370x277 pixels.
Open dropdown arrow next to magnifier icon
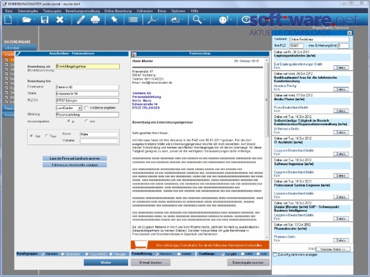[x=204, y=19]
